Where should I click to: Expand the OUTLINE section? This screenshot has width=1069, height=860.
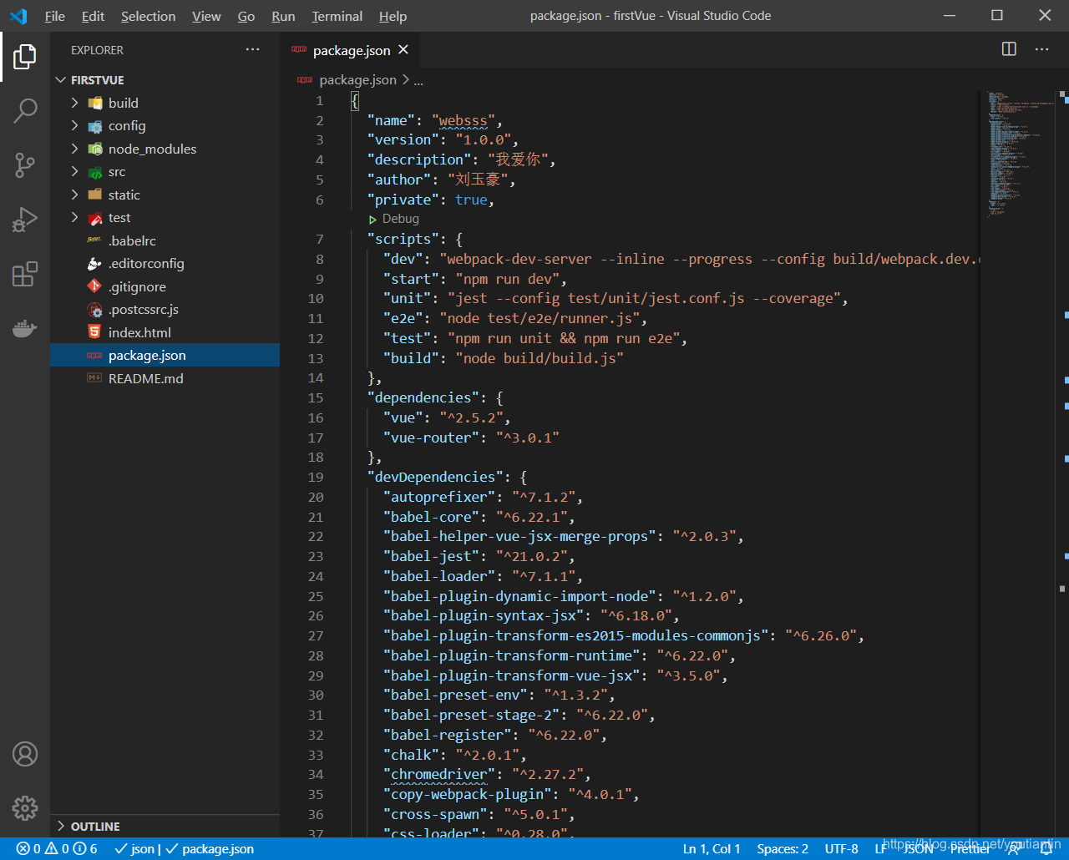165,826
